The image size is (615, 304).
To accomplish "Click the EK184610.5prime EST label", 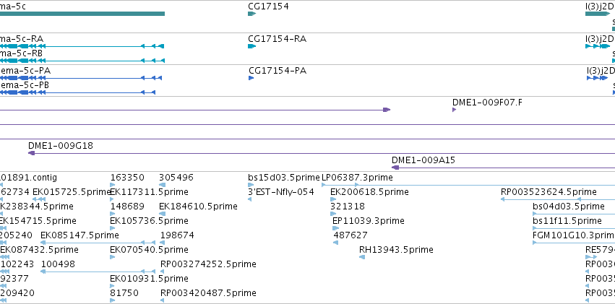I will coord(198,207).
